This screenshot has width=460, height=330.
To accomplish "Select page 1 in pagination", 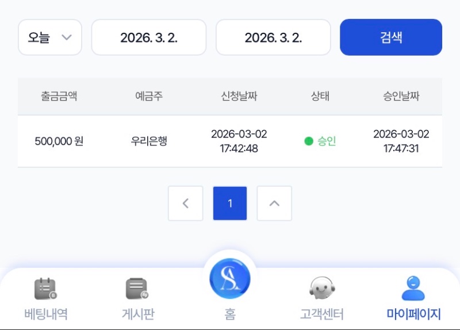I will (230, 204).
